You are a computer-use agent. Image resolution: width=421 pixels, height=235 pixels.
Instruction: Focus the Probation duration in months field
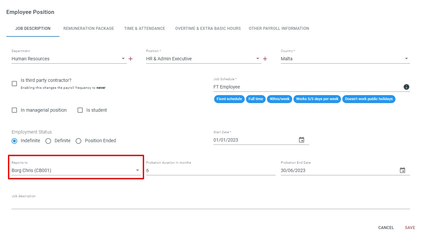(211, 170)
